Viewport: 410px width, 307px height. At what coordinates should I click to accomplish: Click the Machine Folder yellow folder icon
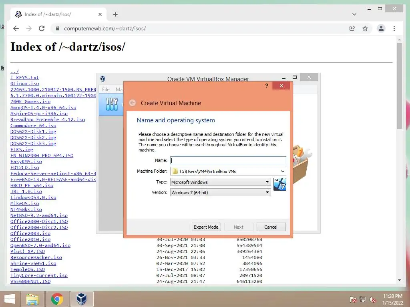tap(175, 171)
